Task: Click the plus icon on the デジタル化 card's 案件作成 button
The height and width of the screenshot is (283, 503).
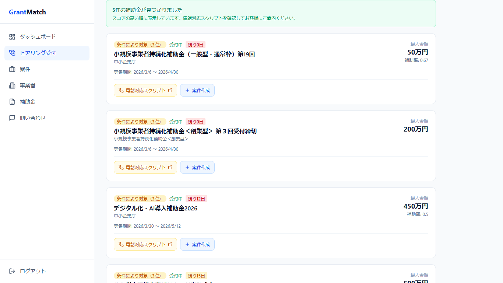Action: tap(188, 244)
